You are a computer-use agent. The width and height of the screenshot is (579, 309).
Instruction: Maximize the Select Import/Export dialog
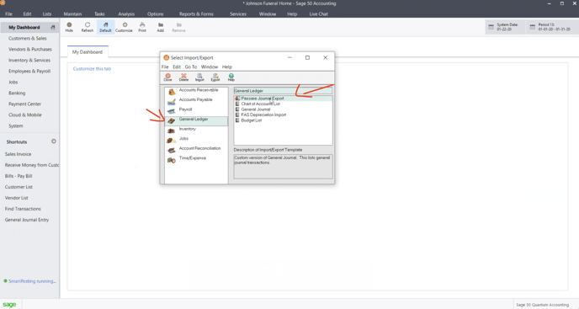[x=307, y=57]
